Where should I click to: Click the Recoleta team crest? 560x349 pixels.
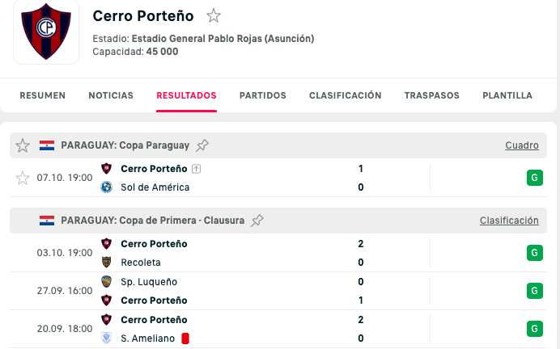tap(106, 263)
